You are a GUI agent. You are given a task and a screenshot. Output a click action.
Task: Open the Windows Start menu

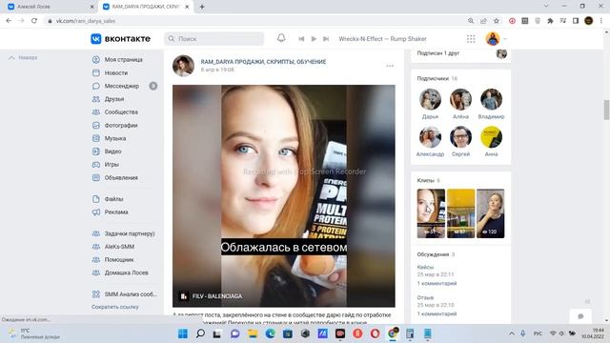click(x=182, y=333)
